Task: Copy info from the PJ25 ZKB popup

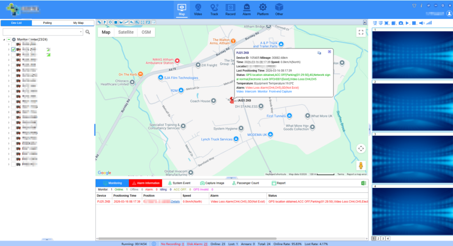Action: pyautogui.click(x=319, y=53)
